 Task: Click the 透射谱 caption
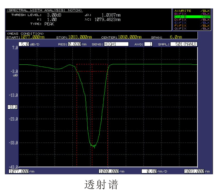[101, 184]
